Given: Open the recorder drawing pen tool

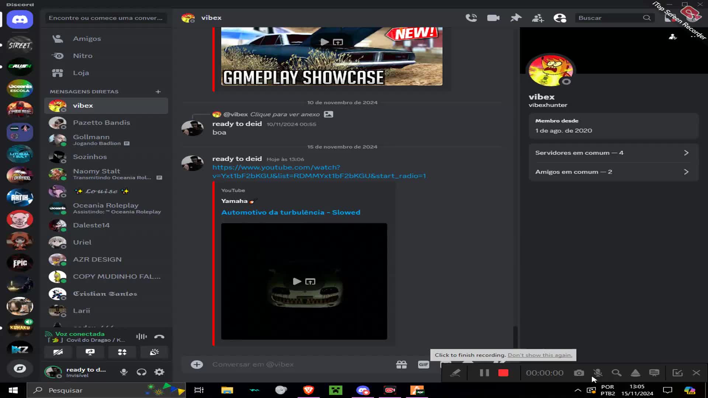Looking at the screenshot, I should point(456,373).
